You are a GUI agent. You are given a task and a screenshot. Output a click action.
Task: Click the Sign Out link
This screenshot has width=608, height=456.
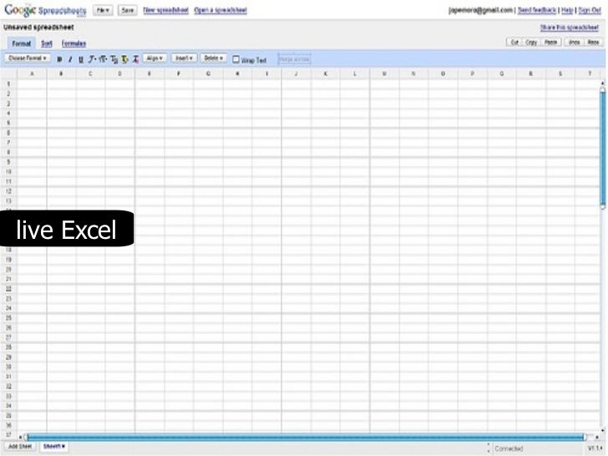pos(590,10)
